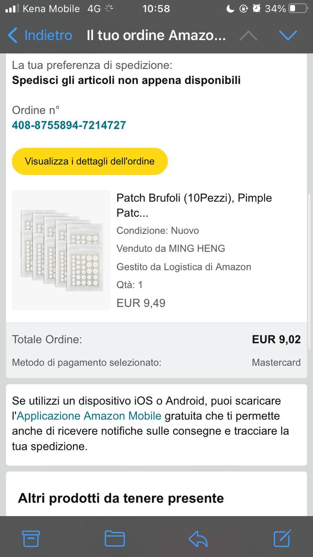Tap the Altri prodotti da tenere presente heading
Viewport: 313px width, 557px height.
point(121,498)
